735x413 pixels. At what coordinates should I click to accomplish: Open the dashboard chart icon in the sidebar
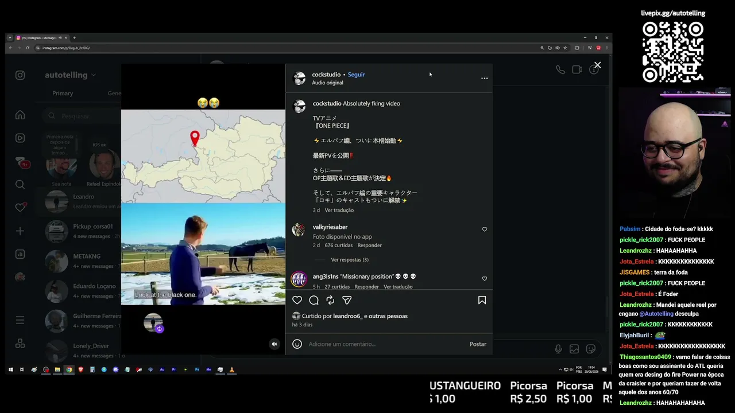[20, 254]
